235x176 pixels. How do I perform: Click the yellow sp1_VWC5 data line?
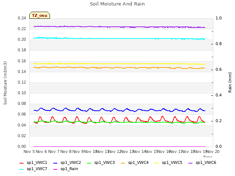pos(119,64)
